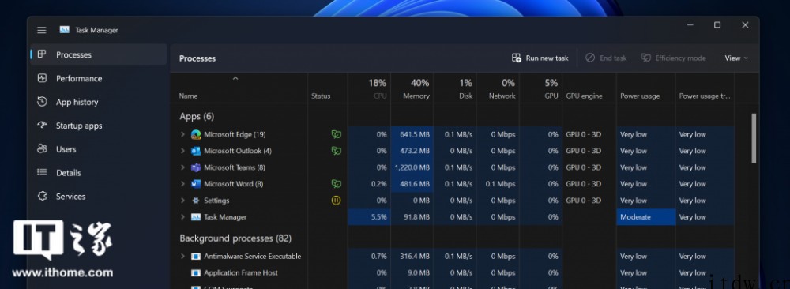Viewport: 790px width, 289px height.
Task: Click the Microsoft Edge app icon
Action: tap(196, 134)
